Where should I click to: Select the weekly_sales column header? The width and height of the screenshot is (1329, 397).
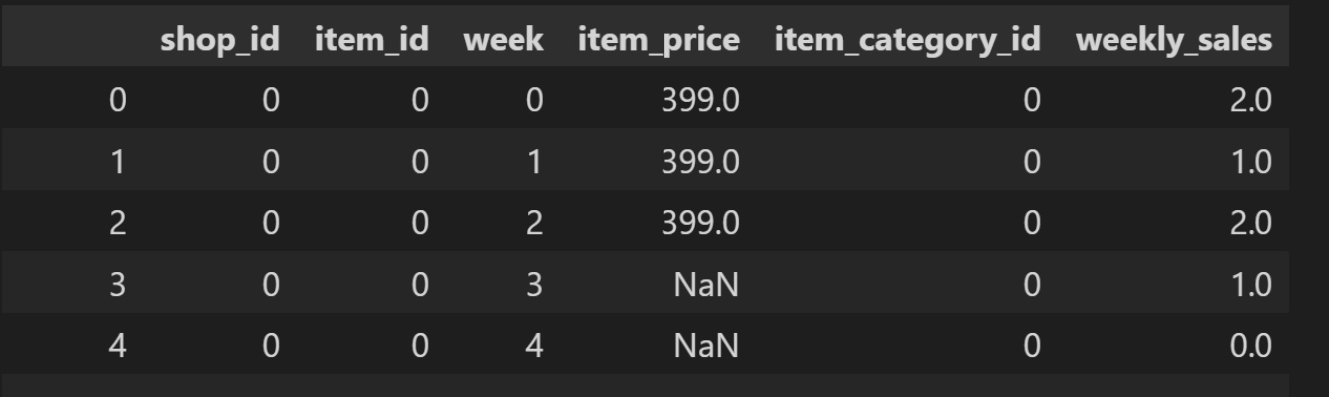point(1173,40)
